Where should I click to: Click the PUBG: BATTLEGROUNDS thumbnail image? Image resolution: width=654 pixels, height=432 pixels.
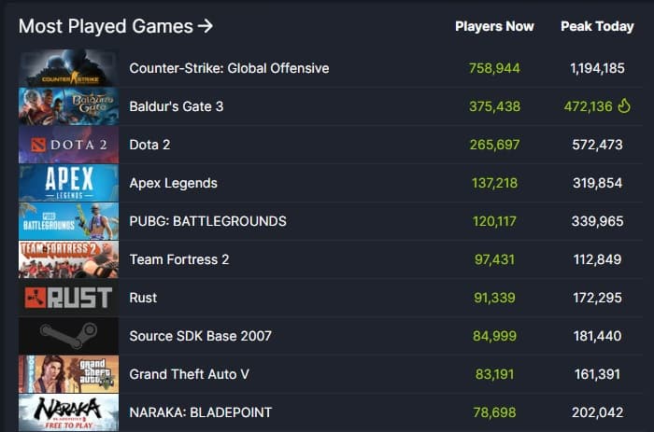pyautogui.click(x=68, y=221)
